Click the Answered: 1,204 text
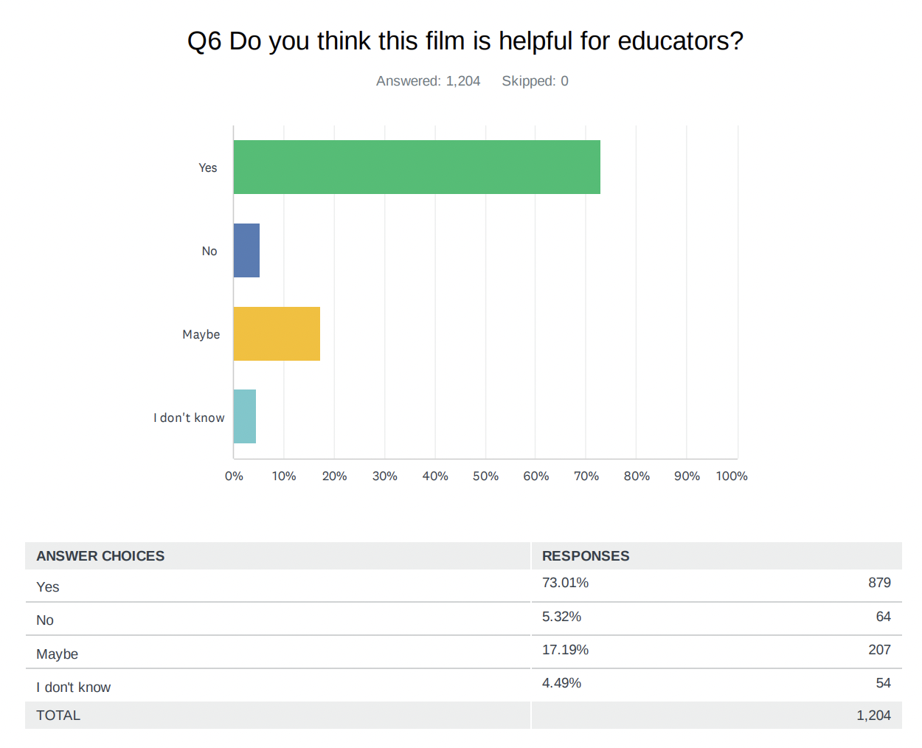Viewport: 922px width, 748px height. pos(428,81)
